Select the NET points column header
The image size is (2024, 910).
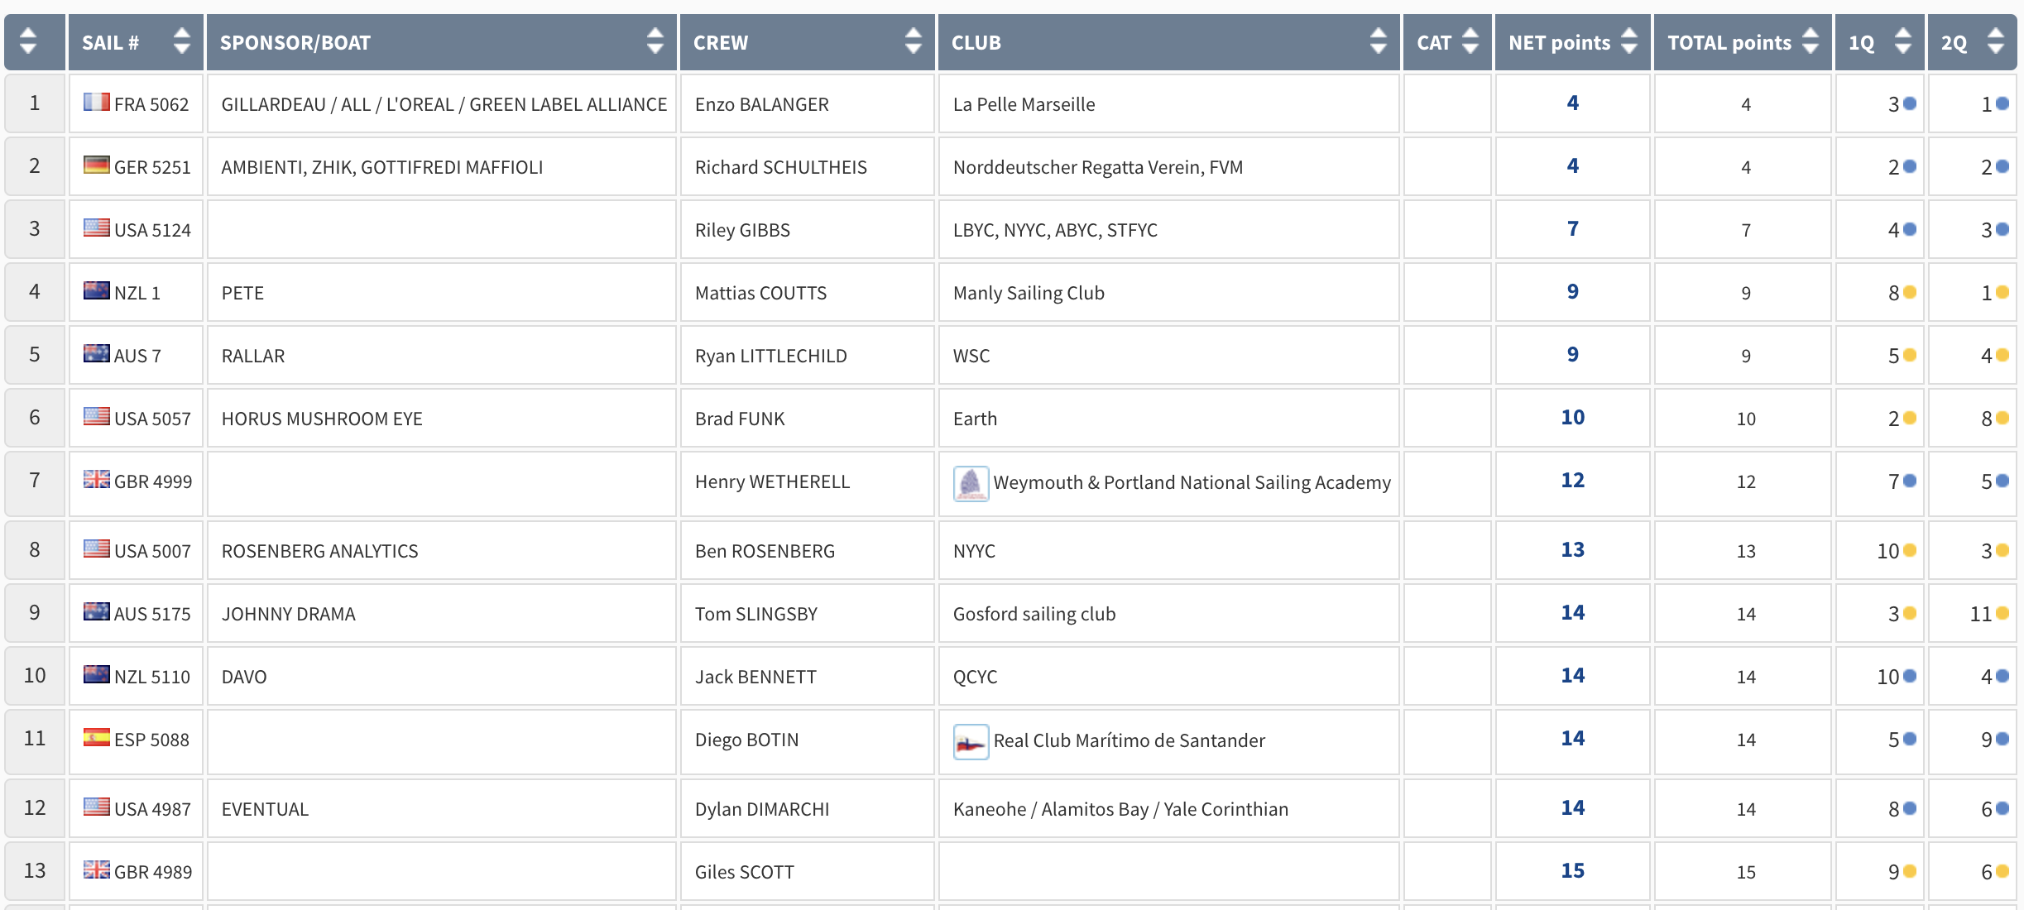[1573, 42]
